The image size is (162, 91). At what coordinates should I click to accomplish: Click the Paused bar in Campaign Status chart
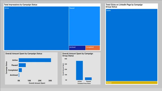(x=22, y=65)
